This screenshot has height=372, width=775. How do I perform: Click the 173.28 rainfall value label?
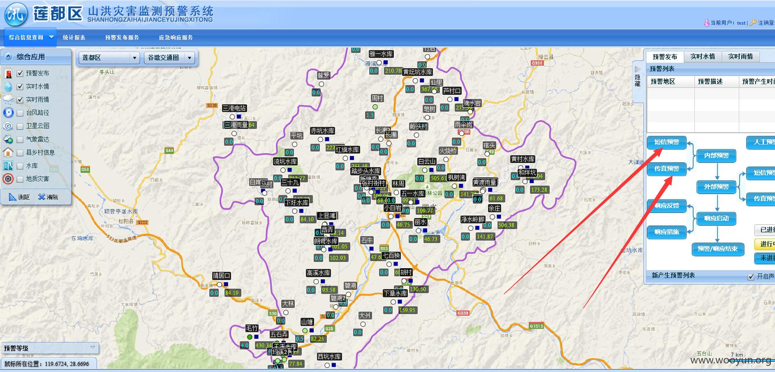tap(539, 190)
